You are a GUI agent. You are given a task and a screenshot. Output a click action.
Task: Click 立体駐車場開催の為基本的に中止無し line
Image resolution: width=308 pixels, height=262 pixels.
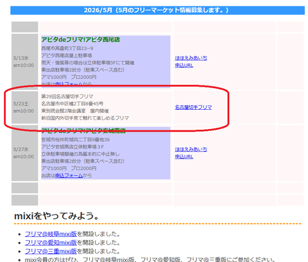coord(80,154)
